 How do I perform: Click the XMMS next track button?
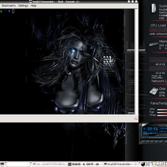tap(162, 142)
